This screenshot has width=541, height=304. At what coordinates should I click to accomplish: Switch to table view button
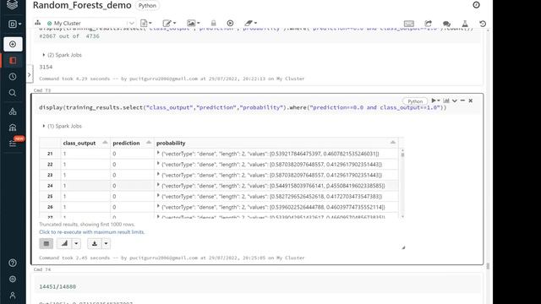click(46, 244)
